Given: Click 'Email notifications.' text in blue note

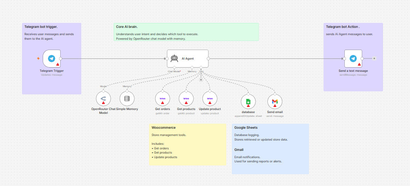Looking at the screenshot, I should click(x=248, y=157).
